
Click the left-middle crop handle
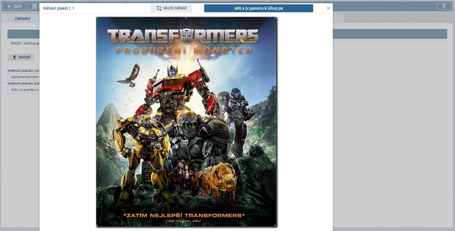(97, 122)
